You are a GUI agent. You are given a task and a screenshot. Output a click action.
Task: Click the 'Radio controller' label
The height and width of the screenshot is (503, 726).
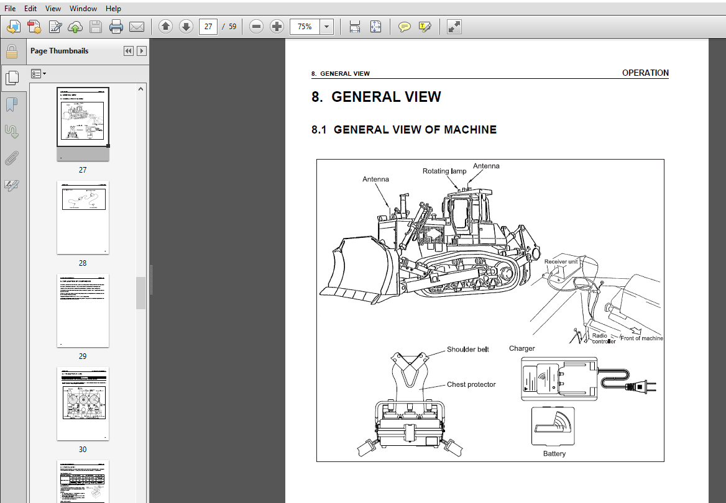click(x=604, y=338)
